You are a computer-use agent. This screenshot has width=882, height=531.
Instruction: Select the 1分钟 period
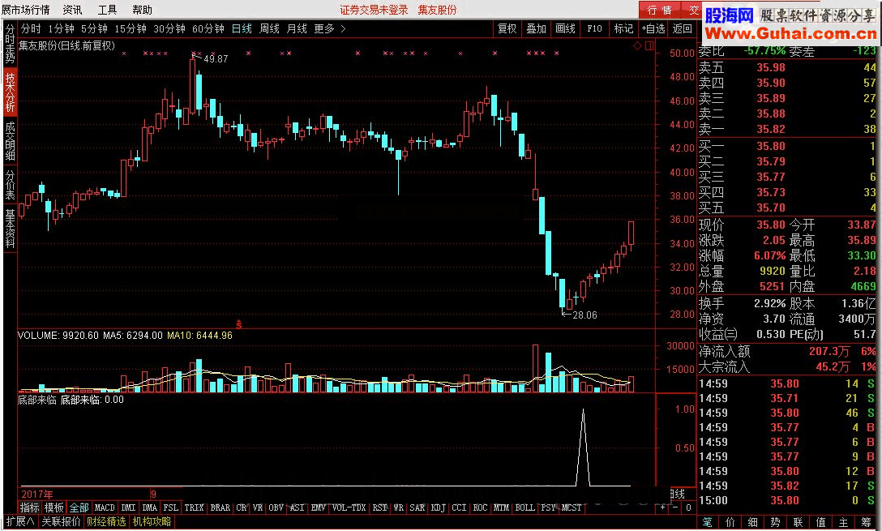point(61,28)
